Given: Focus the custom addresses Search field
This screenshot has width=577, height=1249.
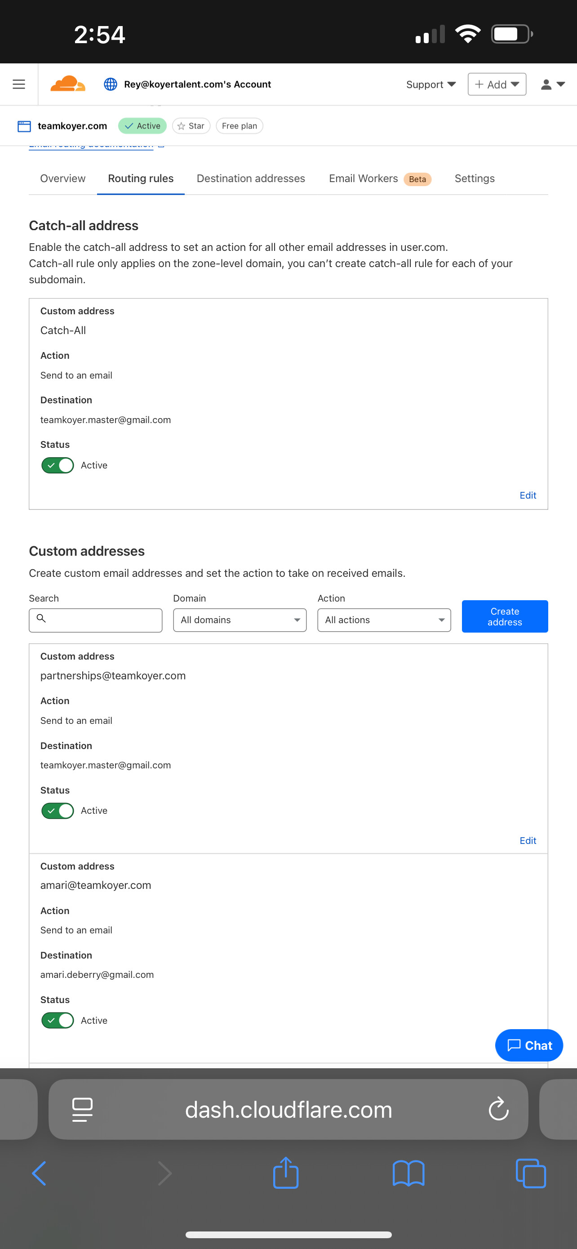Looking at the screenshot, I should point(95,620).
